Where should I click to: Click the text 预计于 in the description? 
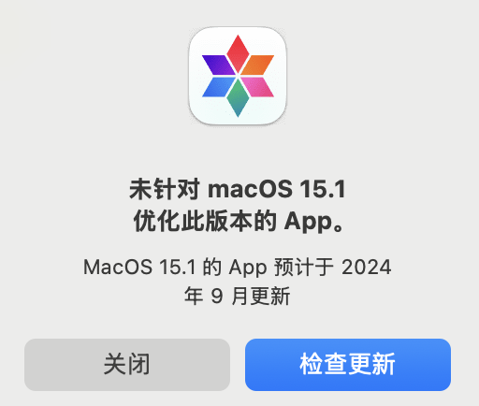(304, 268)
